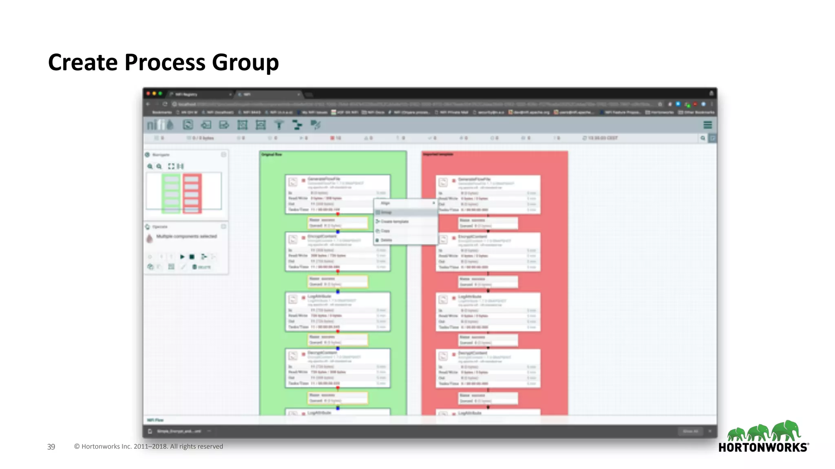Screen dimensions: 835x469
Task: Click the browser three-dot menu icon
Action: coord(712,104)
